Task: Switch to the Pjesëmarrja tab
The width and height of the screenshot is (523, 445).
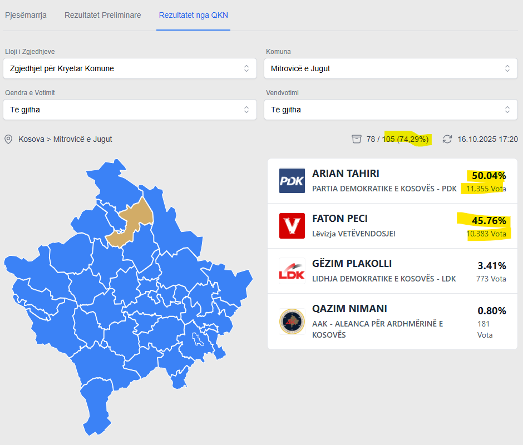Action: [x=26, y=15]
